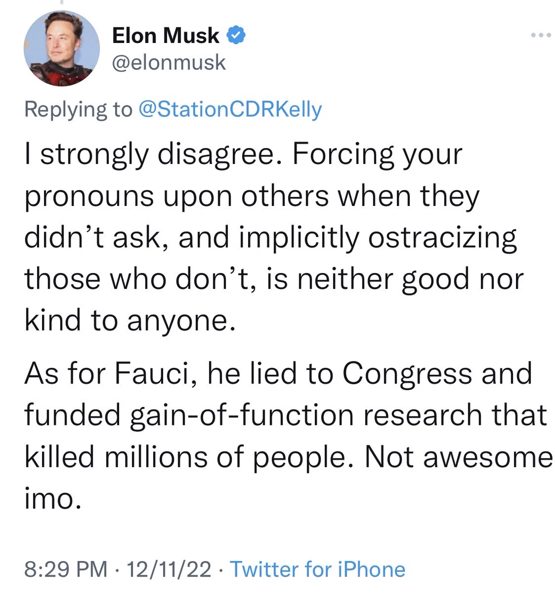This screenshot has height=600, width=555.
Task: Click the word 'Congress' in the tweet
Action: (x=407, y=374)
